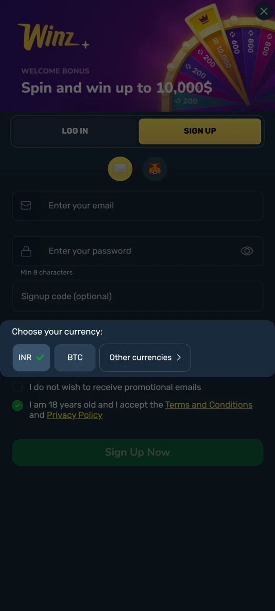Reveal the password with the eye icon

tap(247, 251)
